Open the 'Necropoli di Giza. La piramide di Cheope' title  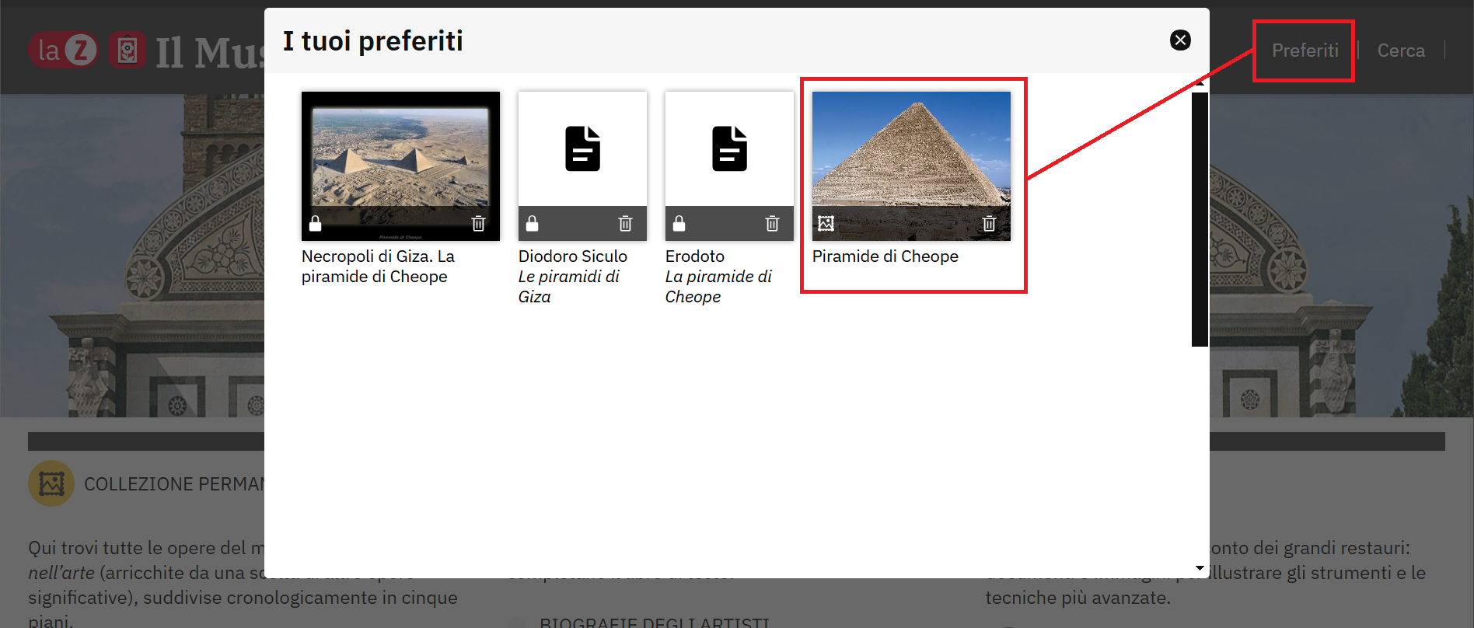click(x=378, y=267)
